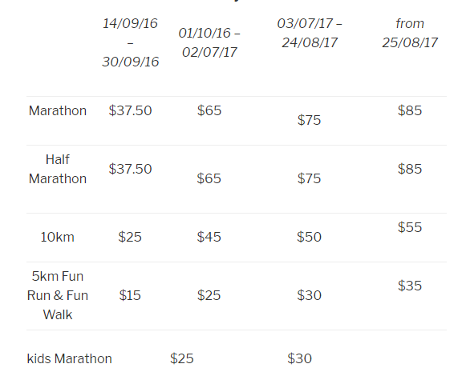
Task: Click the Marathon $65 price cell
Action: [209, 110]
